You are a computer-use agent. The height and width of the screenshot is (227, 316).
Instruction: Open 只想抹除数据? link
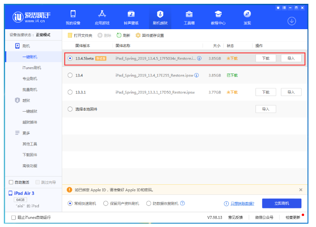pyautogui.click(x=242, y=204)
